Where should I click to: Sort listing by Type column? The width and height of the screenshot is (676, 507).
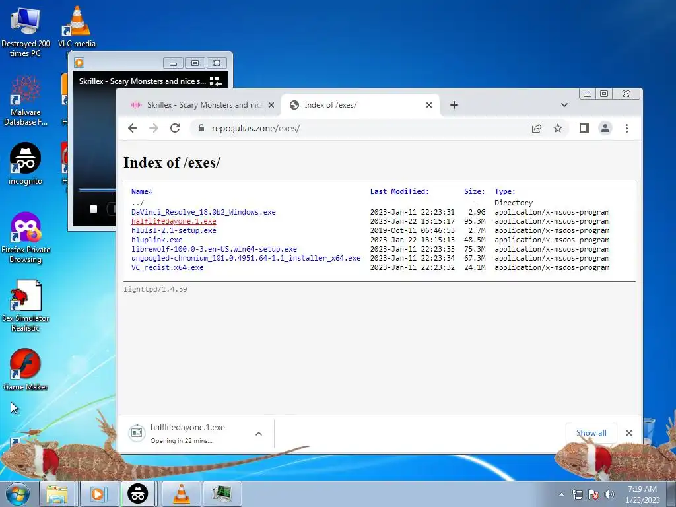tap(505, 191)
